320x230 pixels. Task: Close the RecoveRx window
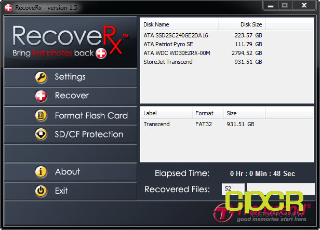click(304, 6)
